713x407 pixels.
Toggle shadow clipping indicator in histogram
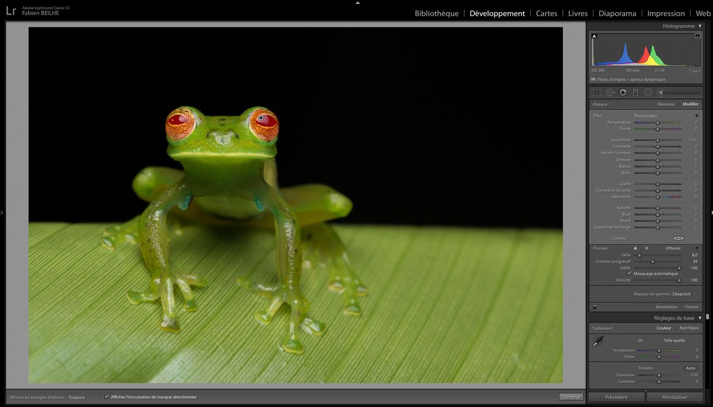point(594,36)
